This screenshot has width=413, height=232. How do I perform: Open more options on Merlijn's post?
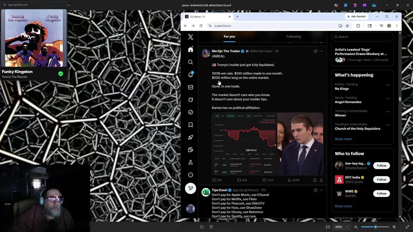click(321, 51)
